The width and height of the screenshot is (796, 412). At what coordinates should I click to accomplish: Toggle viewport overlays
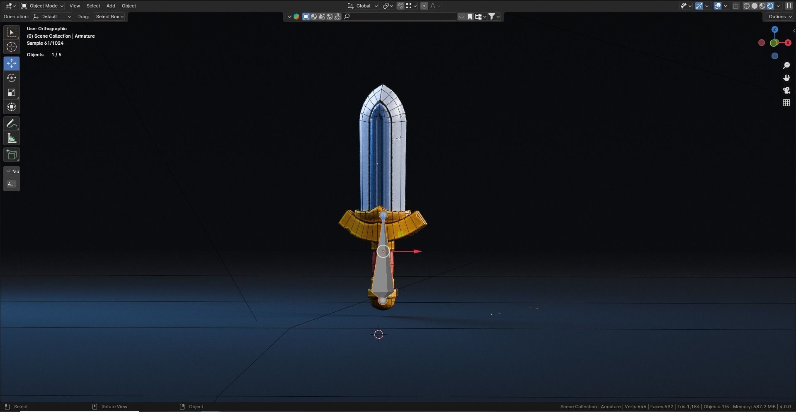pyautogui.click(x=718, y=6)
